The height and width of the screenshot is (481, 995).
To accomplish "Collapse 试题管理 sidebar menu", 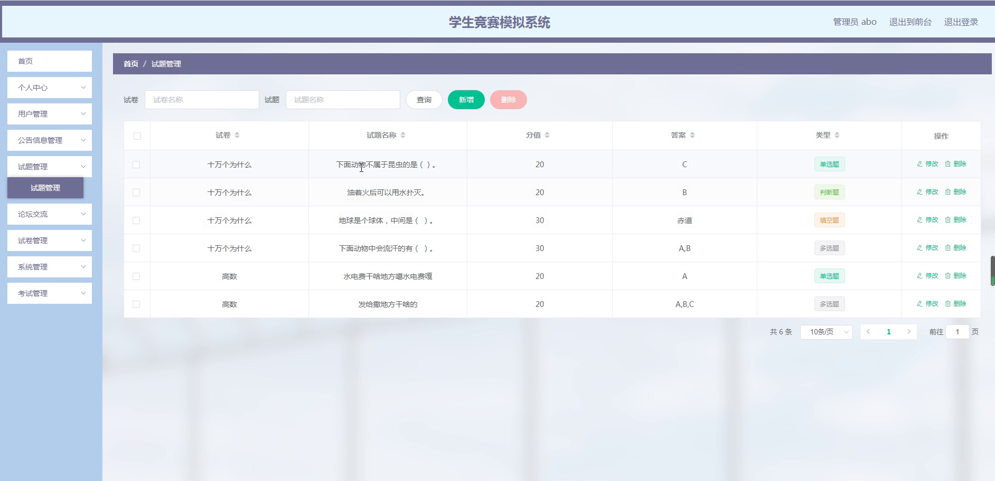I will pos(50,167).
